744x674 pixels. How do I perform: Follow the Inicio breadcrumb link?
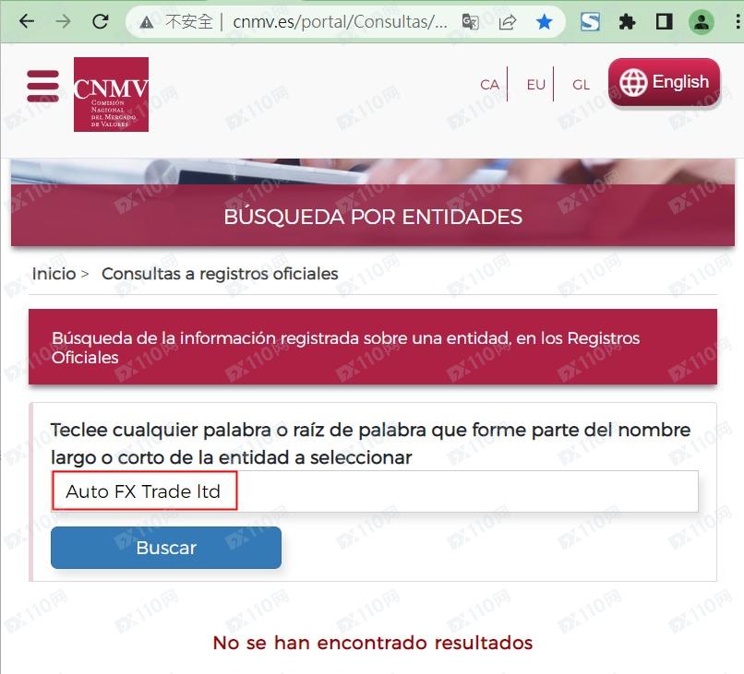coord(54,274)
